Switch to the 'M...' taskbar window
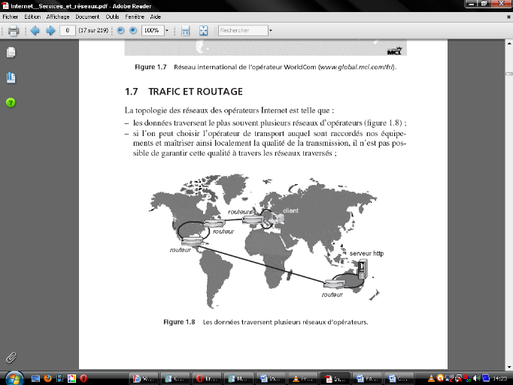Image resolution: width=513 pixels, height=385 pixels. tap(238, 379)
